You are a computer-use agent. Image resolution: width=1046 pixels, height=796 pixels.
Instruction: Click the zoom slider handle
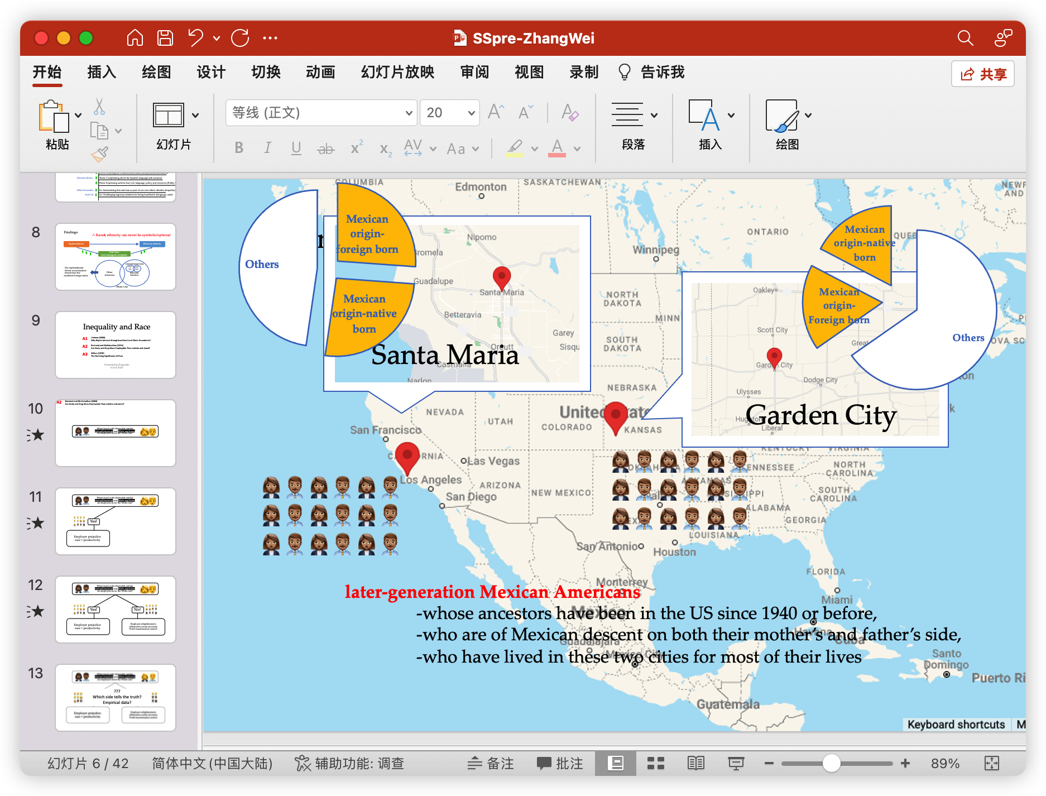pyautogui.click(x=832, y=763)
